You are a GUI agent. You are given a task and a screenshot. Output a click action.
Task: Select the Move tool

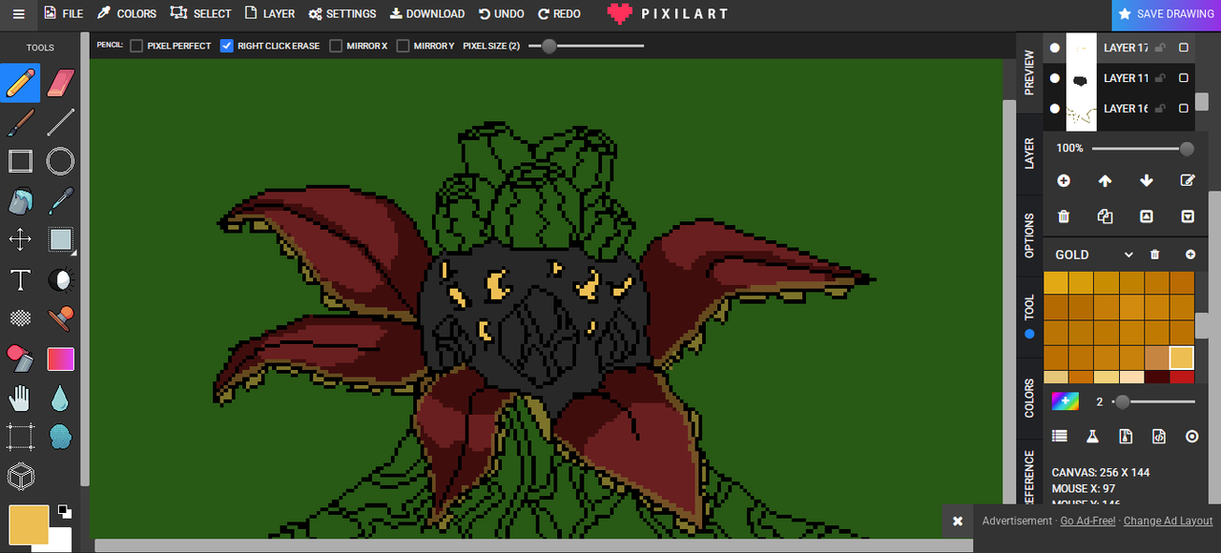pos(20,239)
